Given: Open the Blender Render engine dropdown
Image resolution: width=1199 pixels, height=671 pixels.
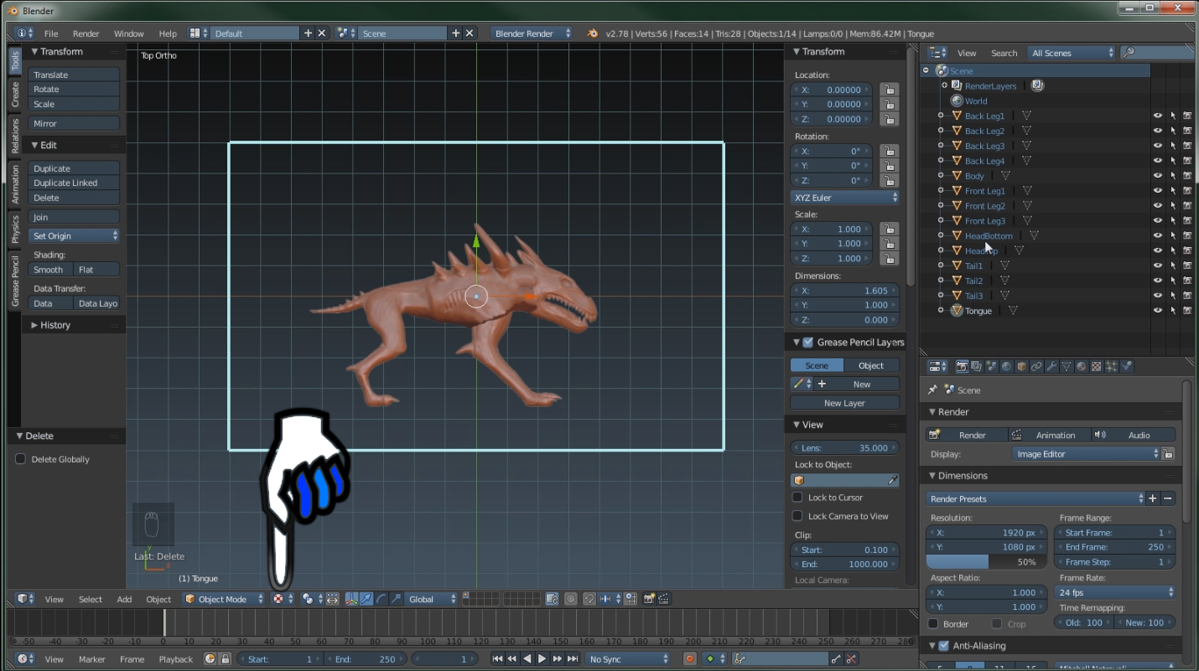Looking at the screenshot, I should coord(532,34).
